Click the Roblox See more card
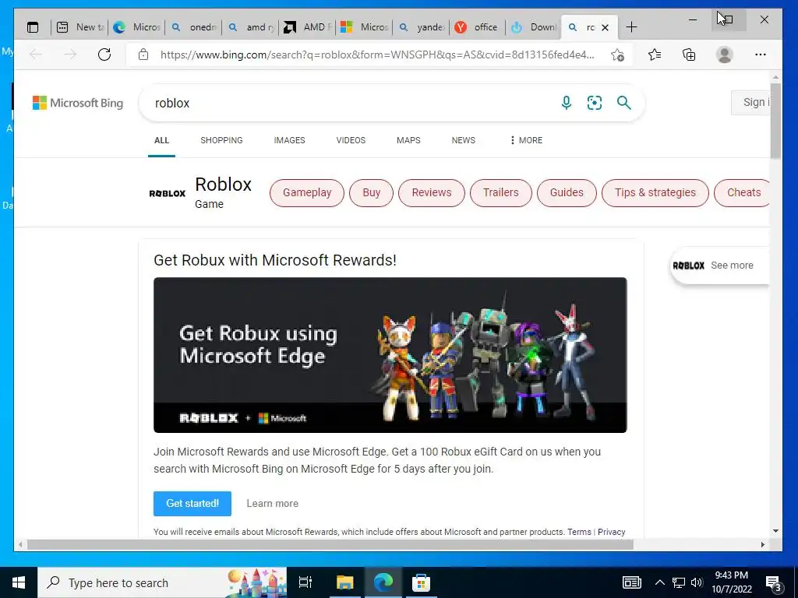 tap(719, 266)
